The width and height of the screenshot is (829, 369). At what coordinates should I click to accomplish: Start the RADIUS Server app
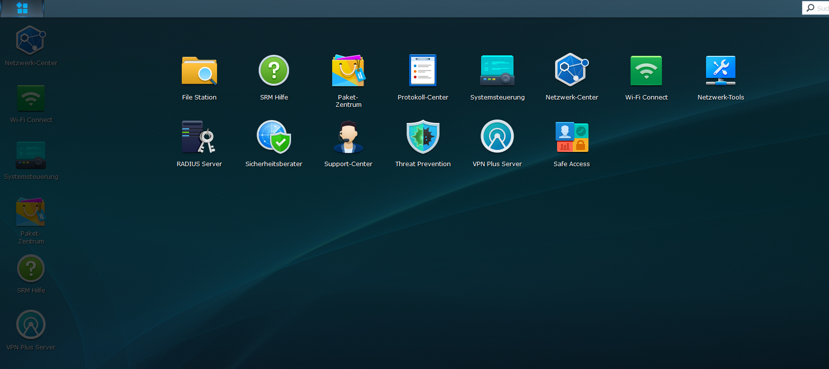point(199,137)
